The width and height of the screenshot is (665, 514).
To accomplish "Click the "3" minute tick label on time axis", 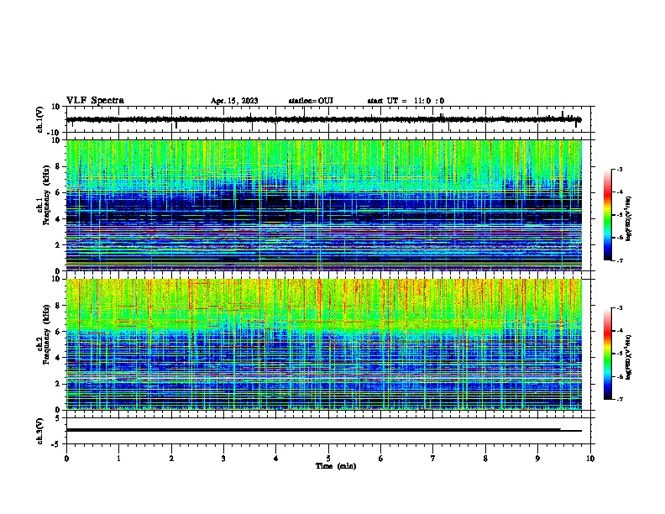I will point(223,459).
